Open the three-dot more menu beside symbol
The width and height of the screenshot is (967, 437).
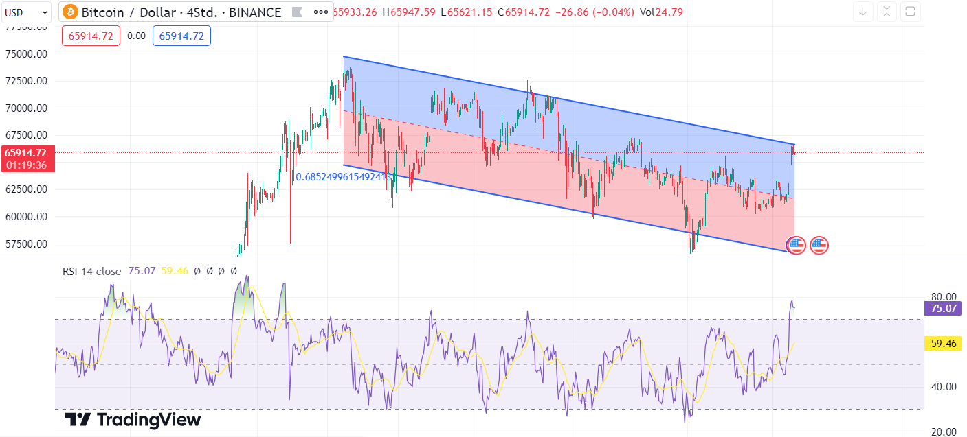coord(320,12)
